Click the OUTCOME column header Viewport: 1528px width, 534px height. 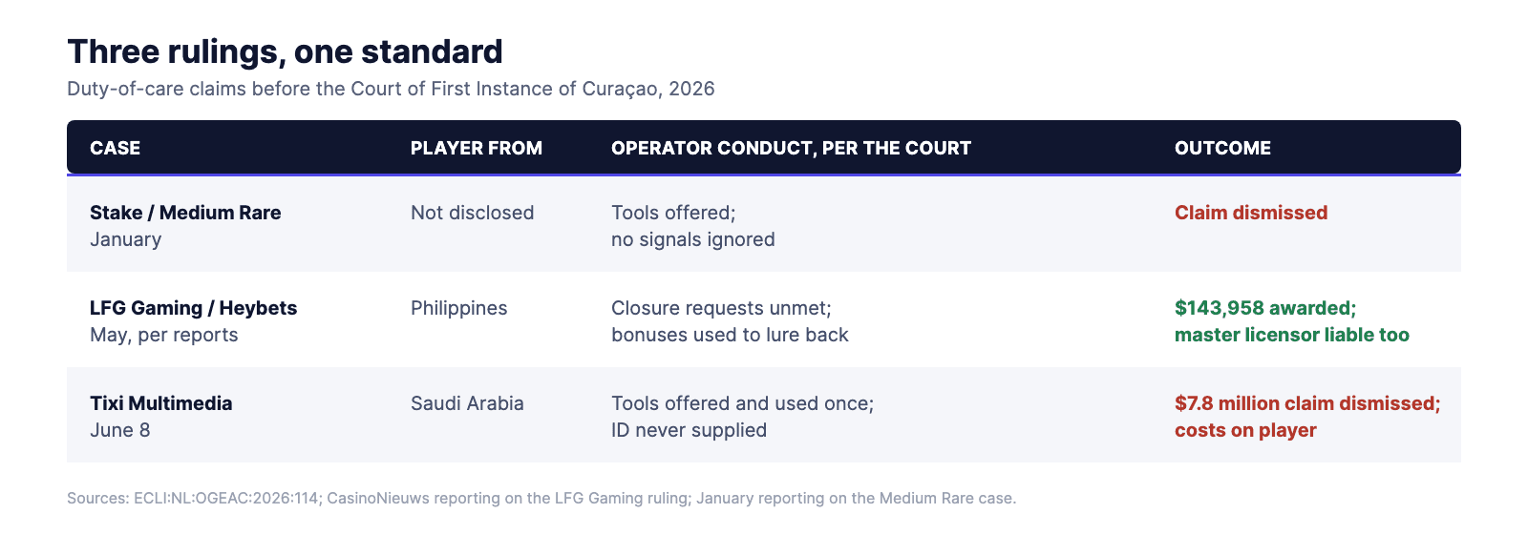click(1222, 148)
